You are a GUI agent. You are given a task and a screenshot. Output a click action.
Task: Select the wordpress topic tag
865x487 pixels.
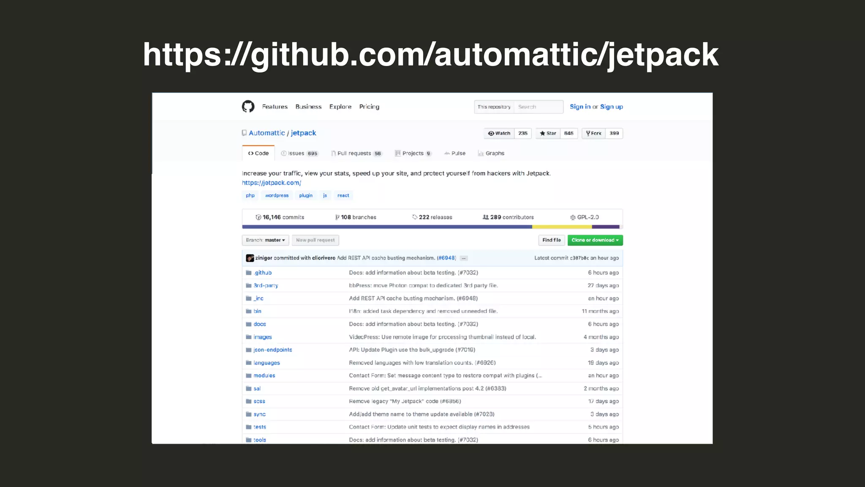coord(277,195)
